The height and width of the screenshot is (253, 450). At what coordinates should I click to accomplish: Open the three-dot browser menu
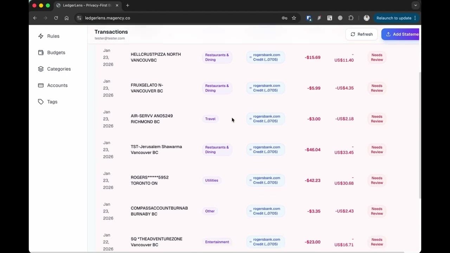click(x=415, y=18)
